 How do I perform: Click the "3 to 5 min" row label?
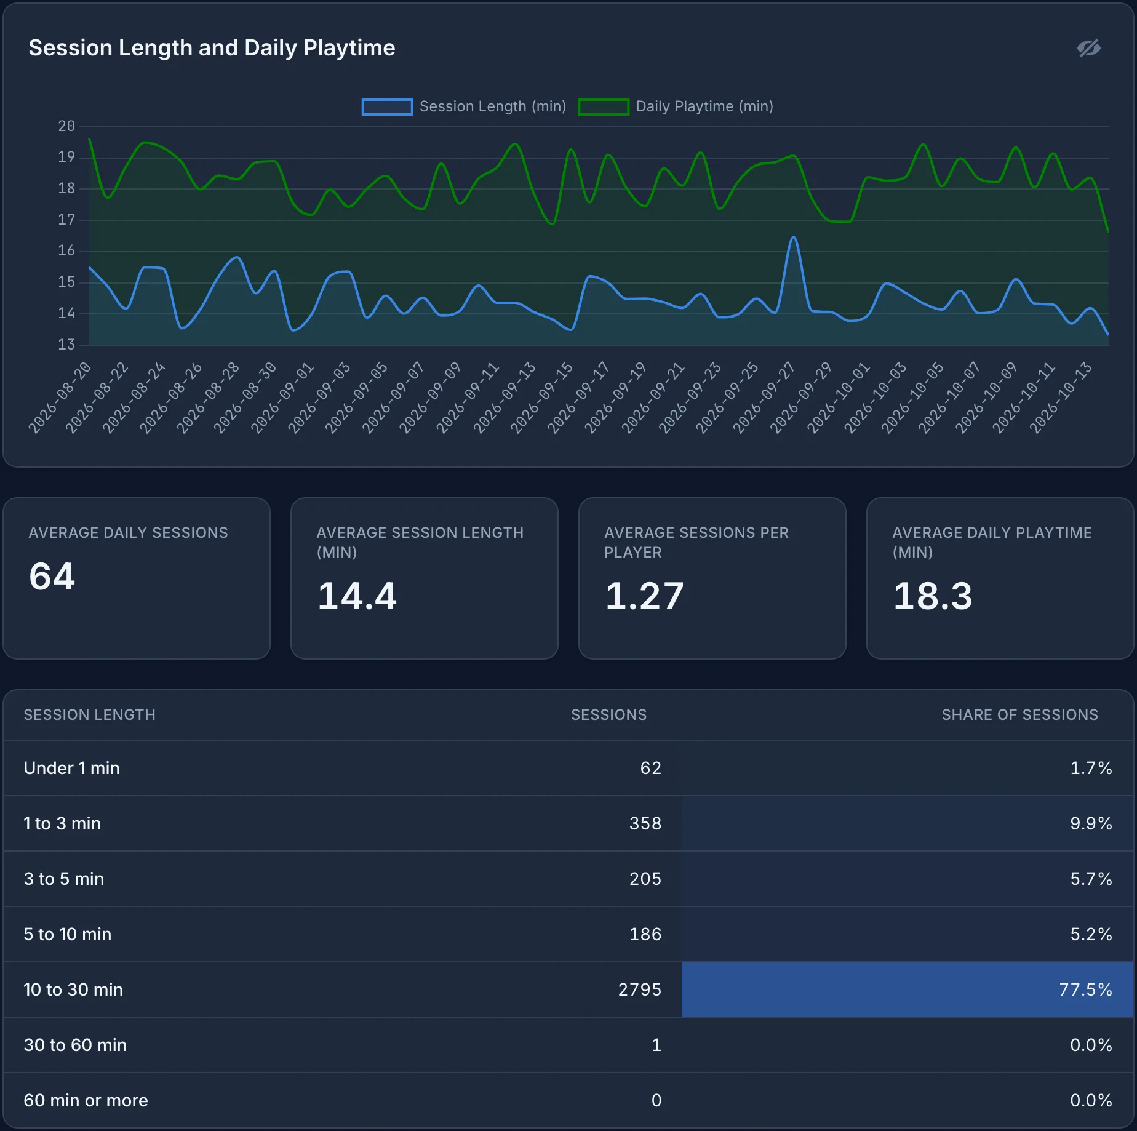coord(64,879)
